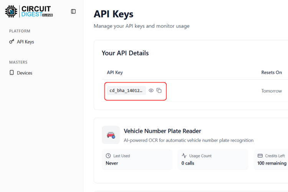Copy the API key to clipboard
Image resolution: width=288 pixels, height=192 pixels.
(159, 91)
